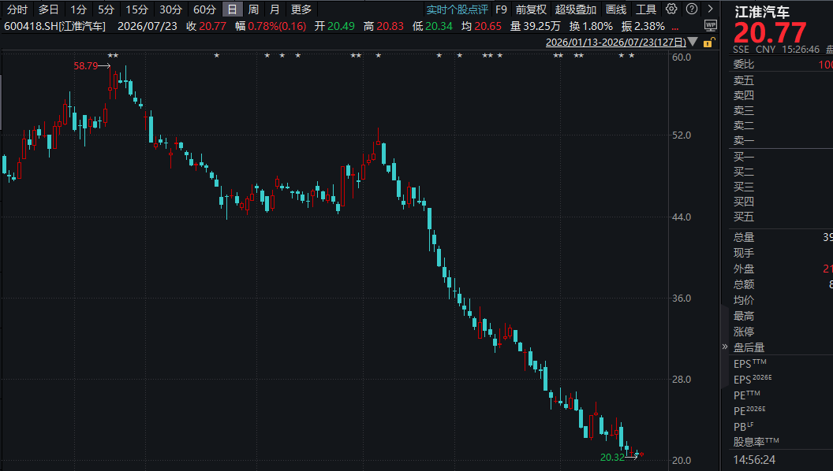Select the 月 monthly period
Image resolution: width=833 pixels, height=471 pixels.
pos(275,9)
